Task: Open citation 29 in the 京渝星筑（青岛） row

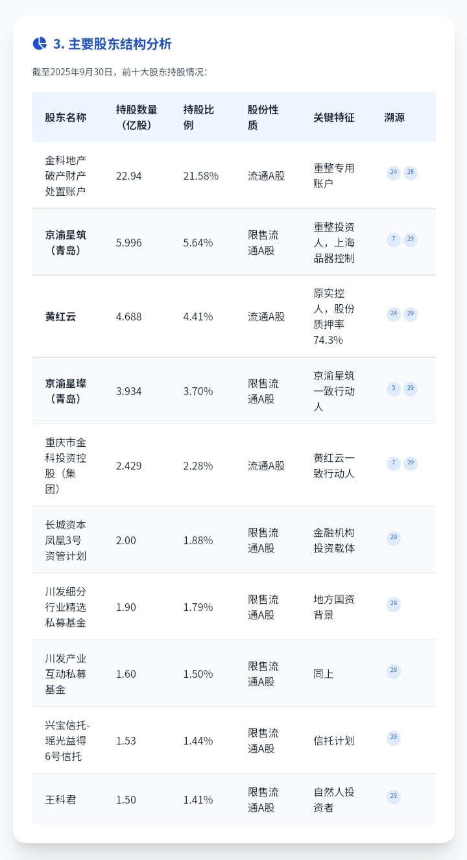Action: pyautogui.click(x=411, y=240)
